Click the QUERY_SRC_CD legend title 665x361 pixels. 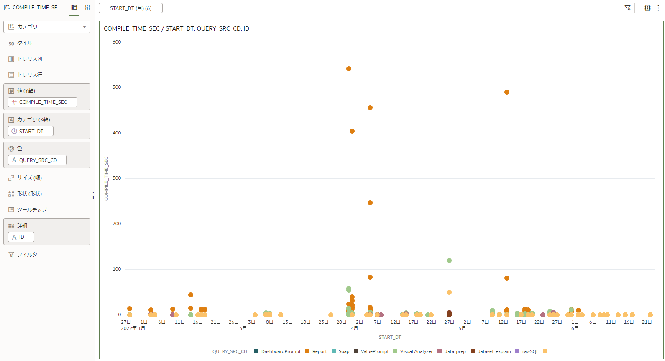point(230,351)
